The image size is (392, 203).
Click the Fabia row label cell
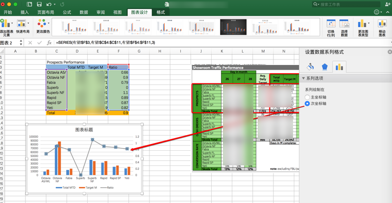56,82
